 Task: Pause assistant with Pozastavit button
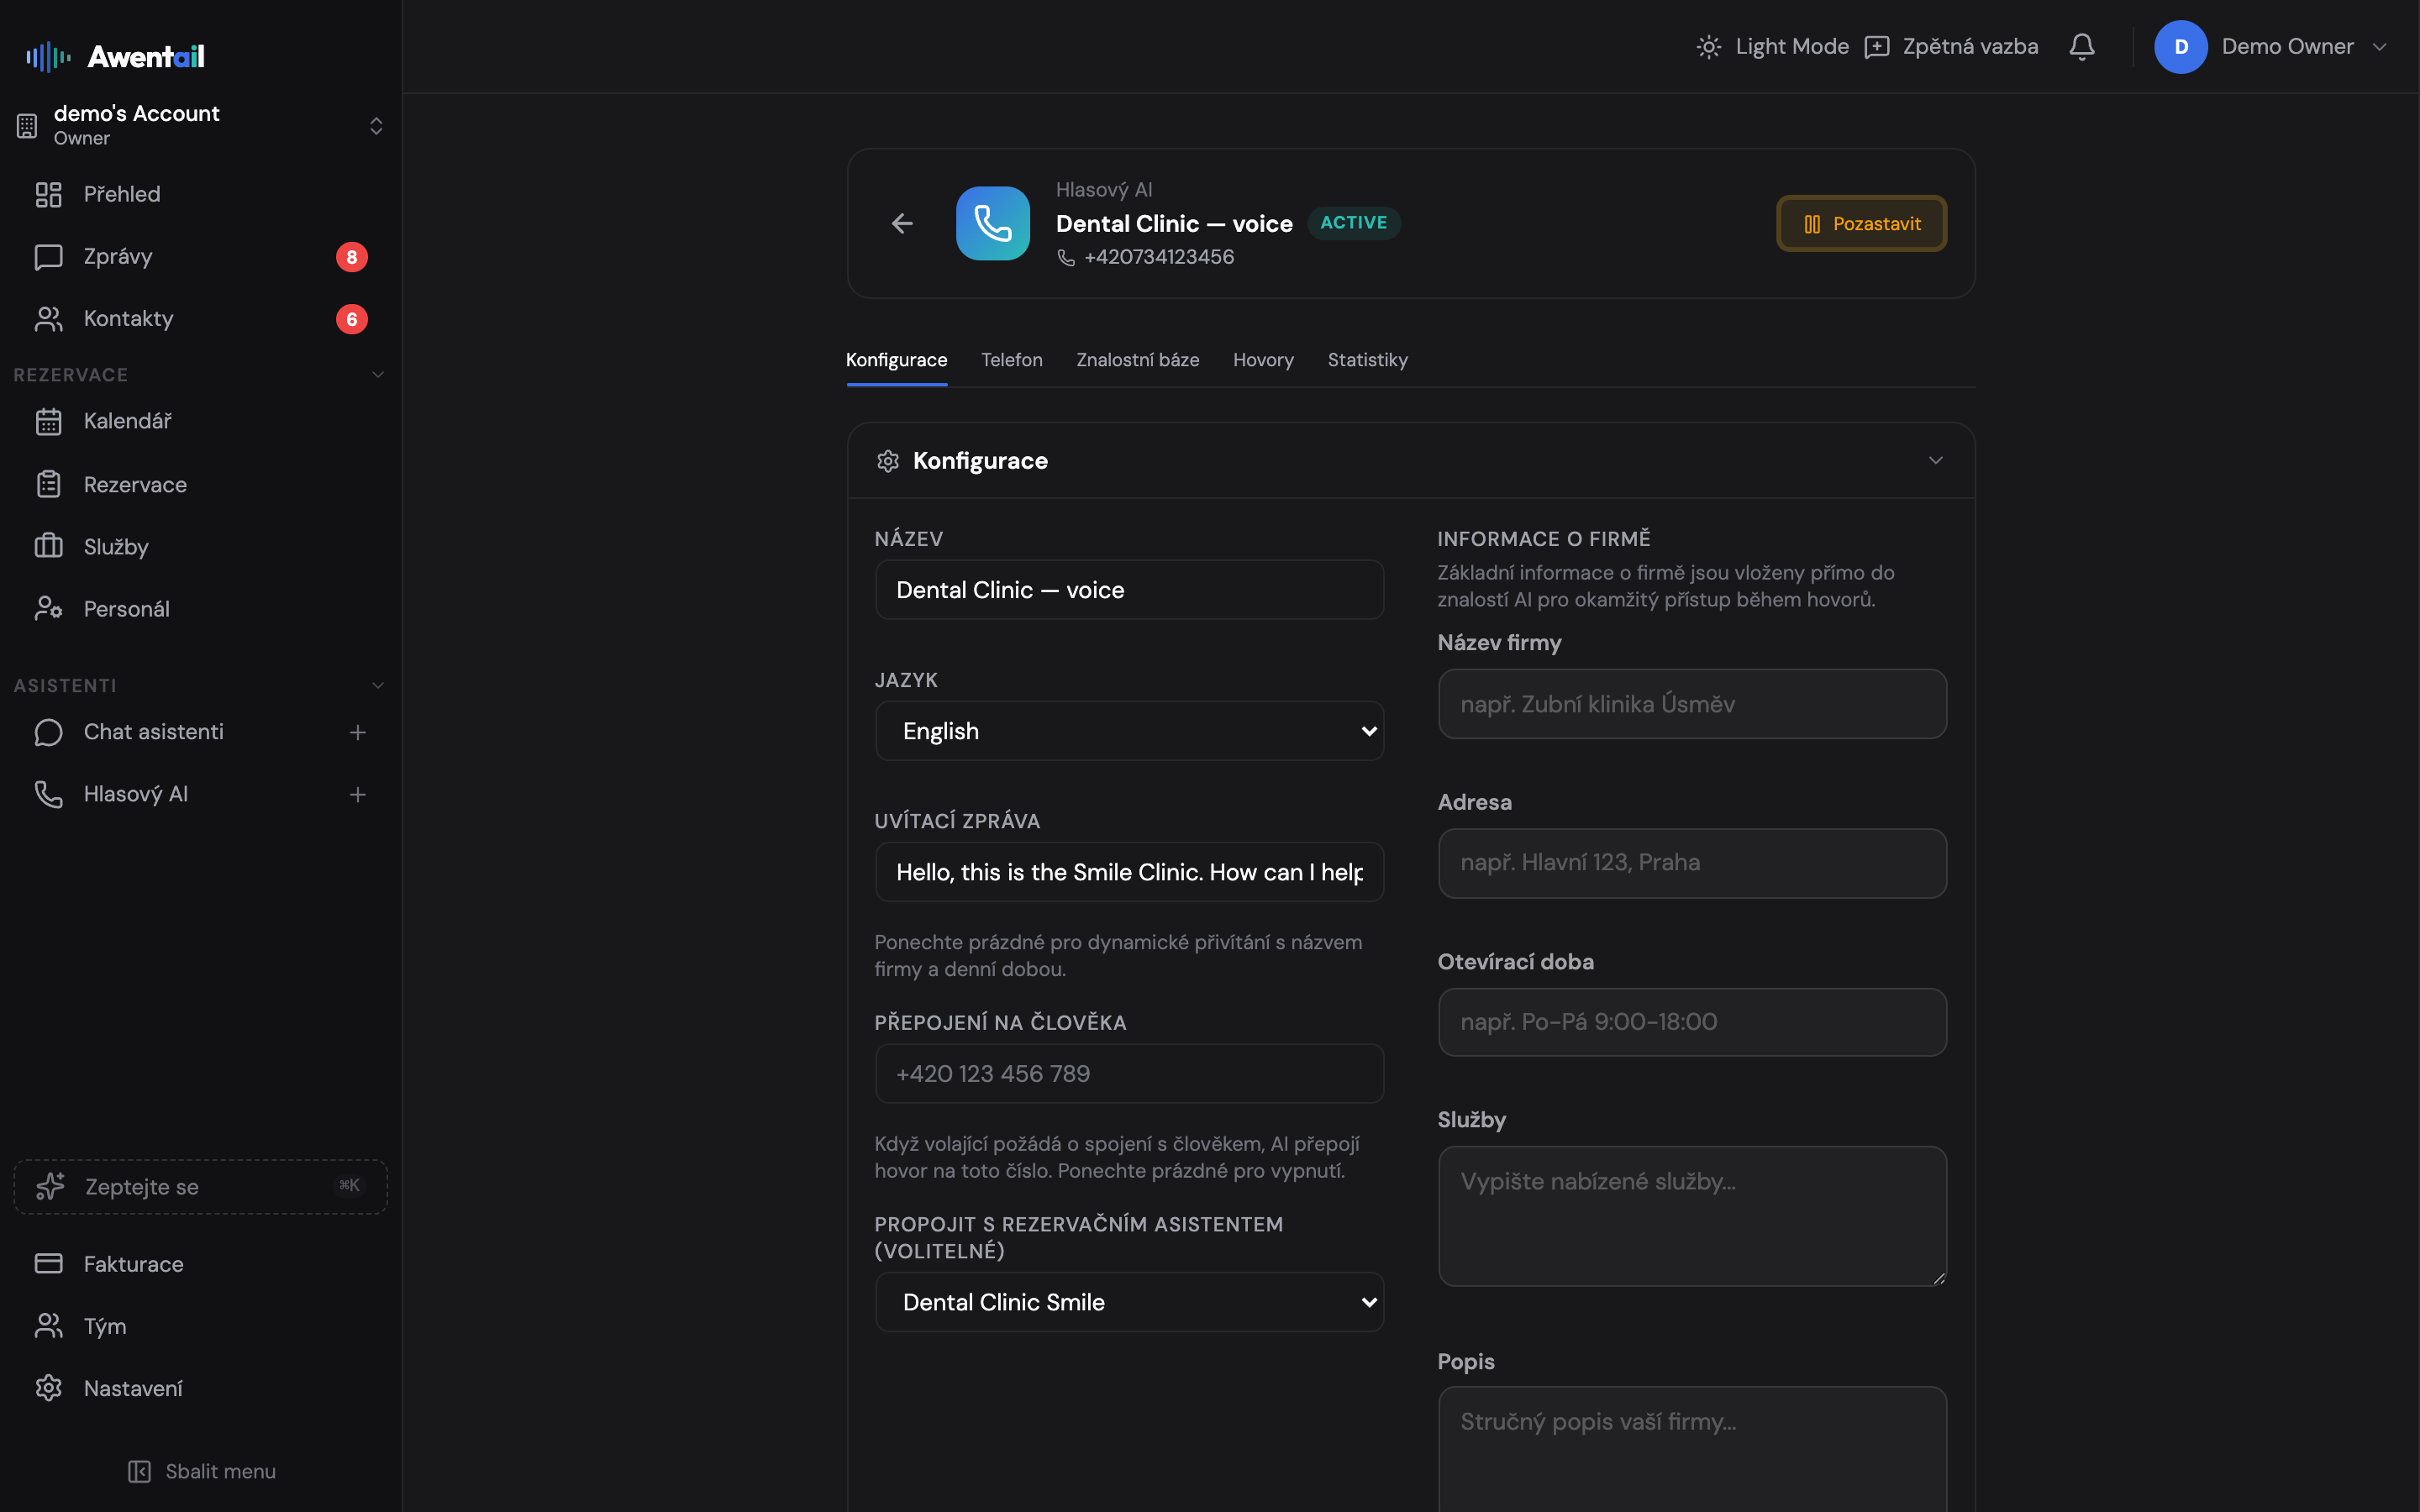coord(1861,224)
